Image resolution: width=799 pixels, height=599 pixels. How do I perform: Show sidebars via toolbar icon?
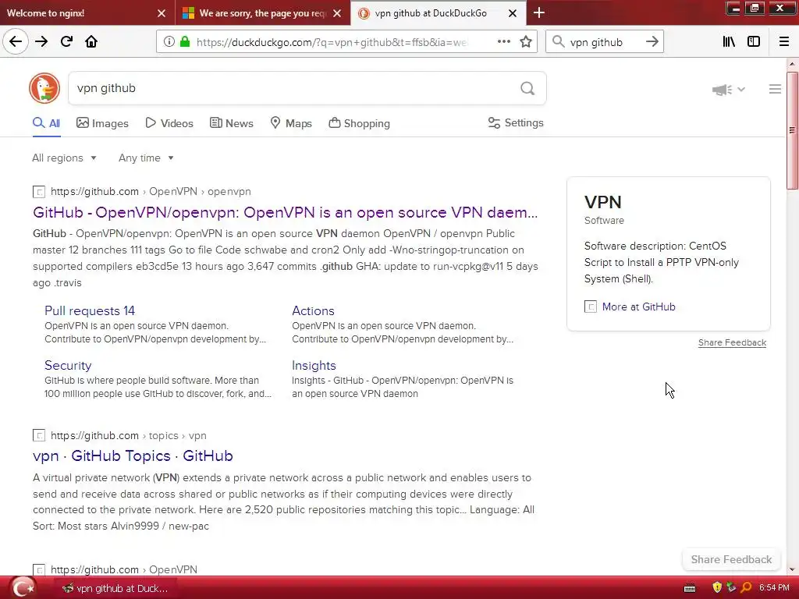(754, 42)
